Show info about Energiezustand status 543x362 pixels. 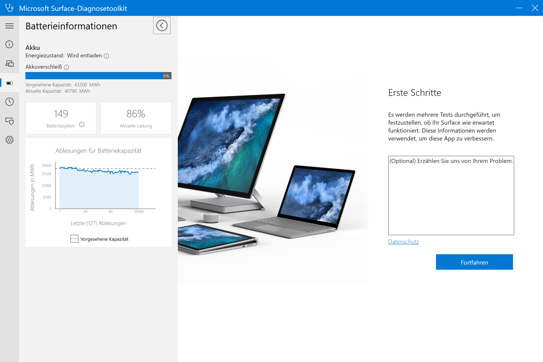click(106, 56)
